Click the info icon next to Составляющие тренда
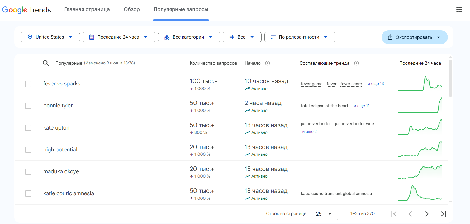Viewport: 470px width, 224px height. [x=357, y=63]
